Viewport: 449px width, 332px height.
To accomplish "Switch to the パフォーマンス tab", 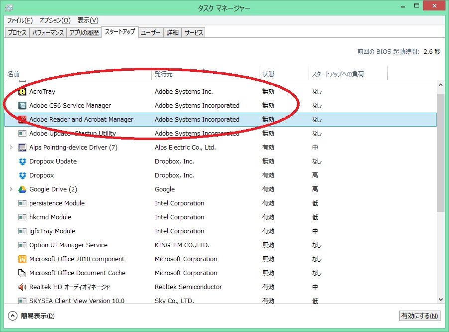I will pos(48,33).
